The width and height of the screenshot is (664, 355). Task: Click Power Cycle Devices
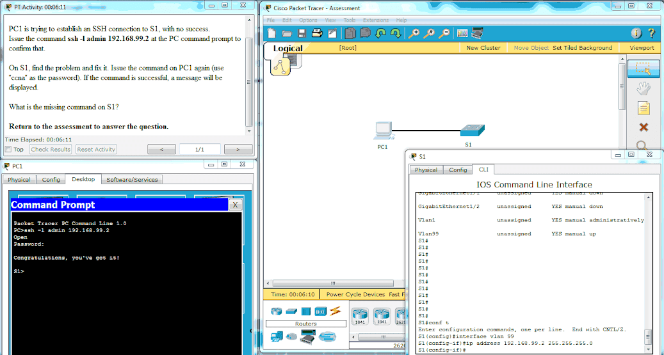355,294
